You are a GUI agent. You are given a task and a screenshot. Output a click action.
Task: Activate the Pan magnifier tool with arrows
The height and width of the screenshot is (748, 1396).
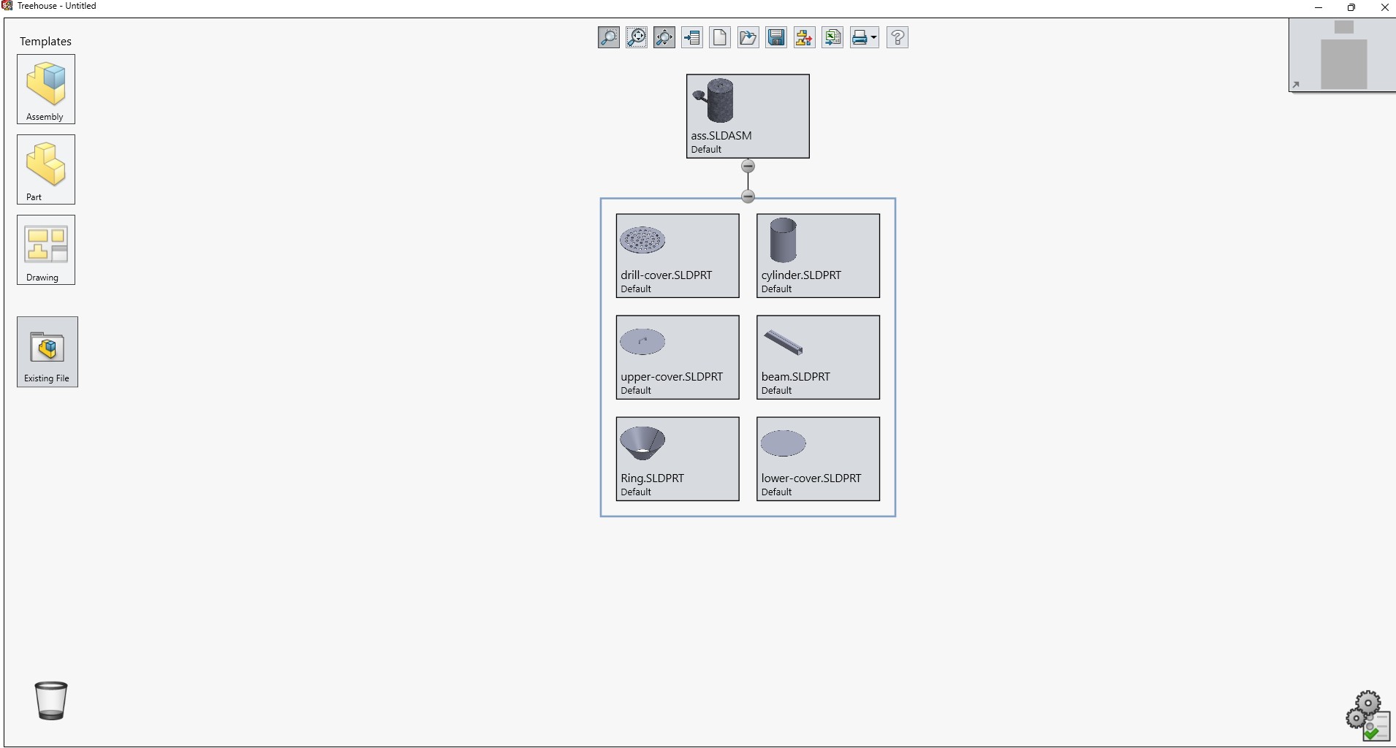664,37
